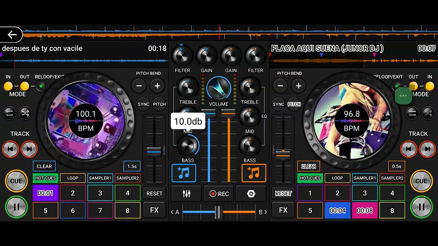This screenshot has height=246, width=438.
Task: Select SAMPLER1 tab on right deck
Action: click(365, 178)
